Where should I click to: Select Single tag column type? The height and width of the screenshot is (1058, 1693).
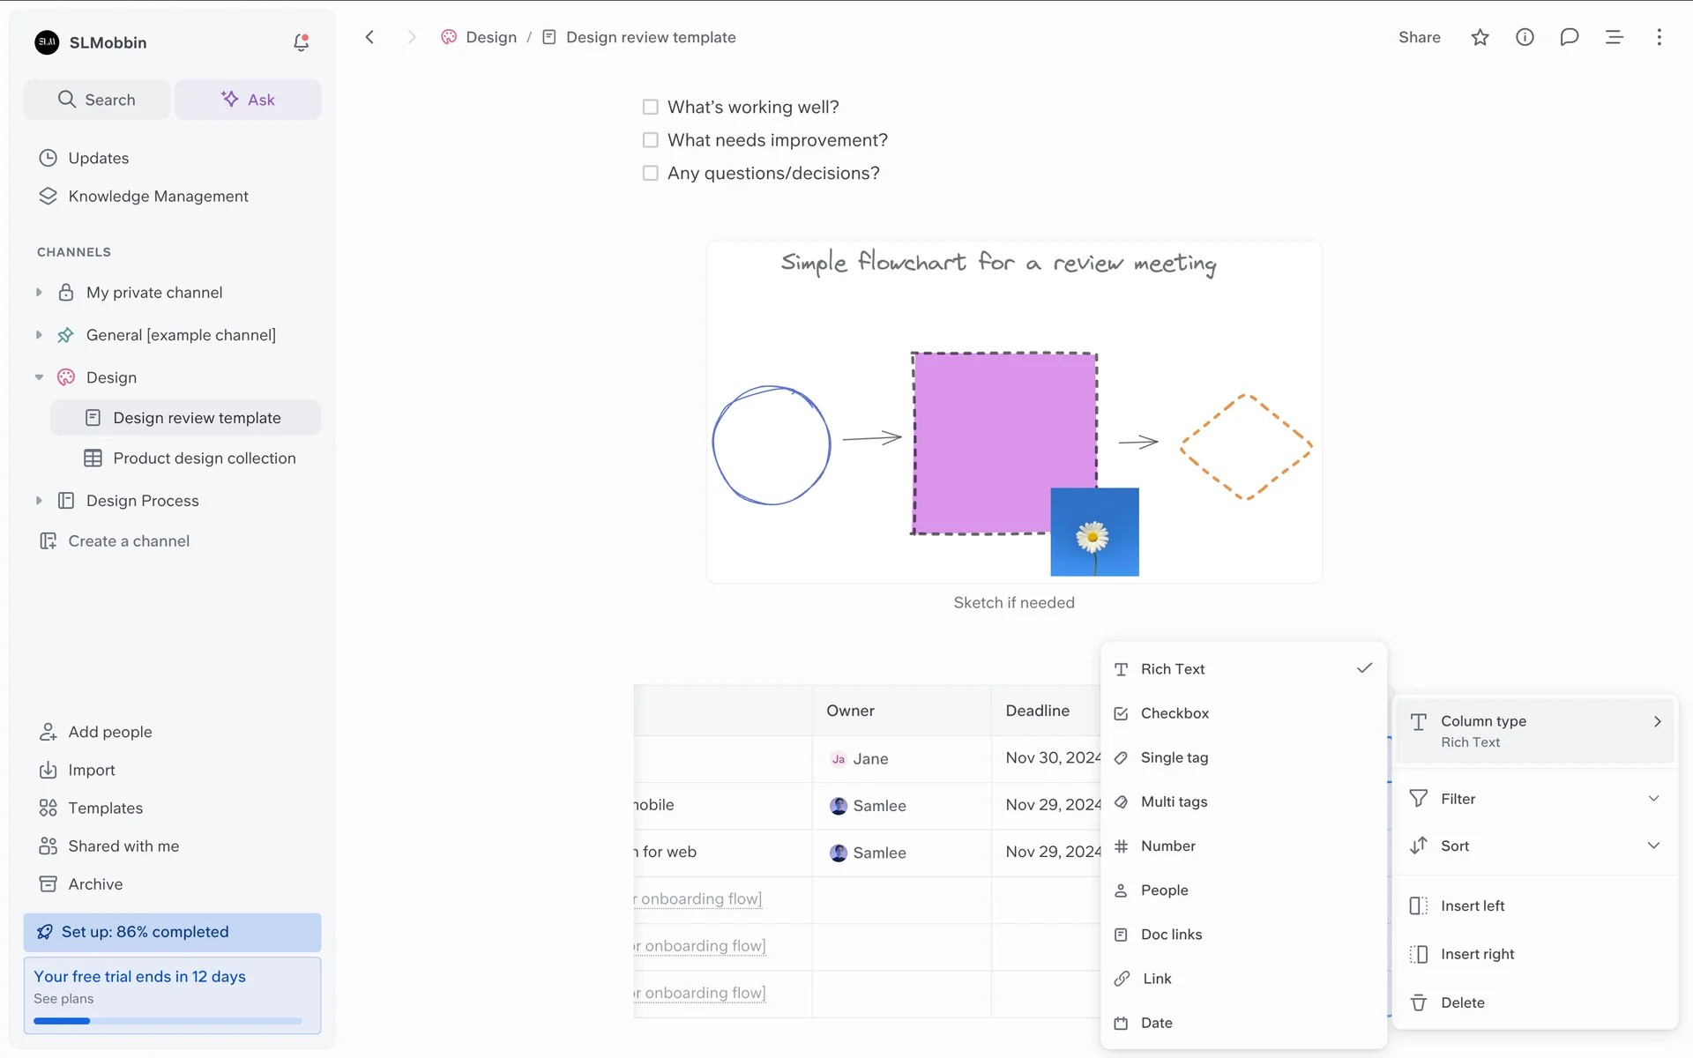point(1174,757)
